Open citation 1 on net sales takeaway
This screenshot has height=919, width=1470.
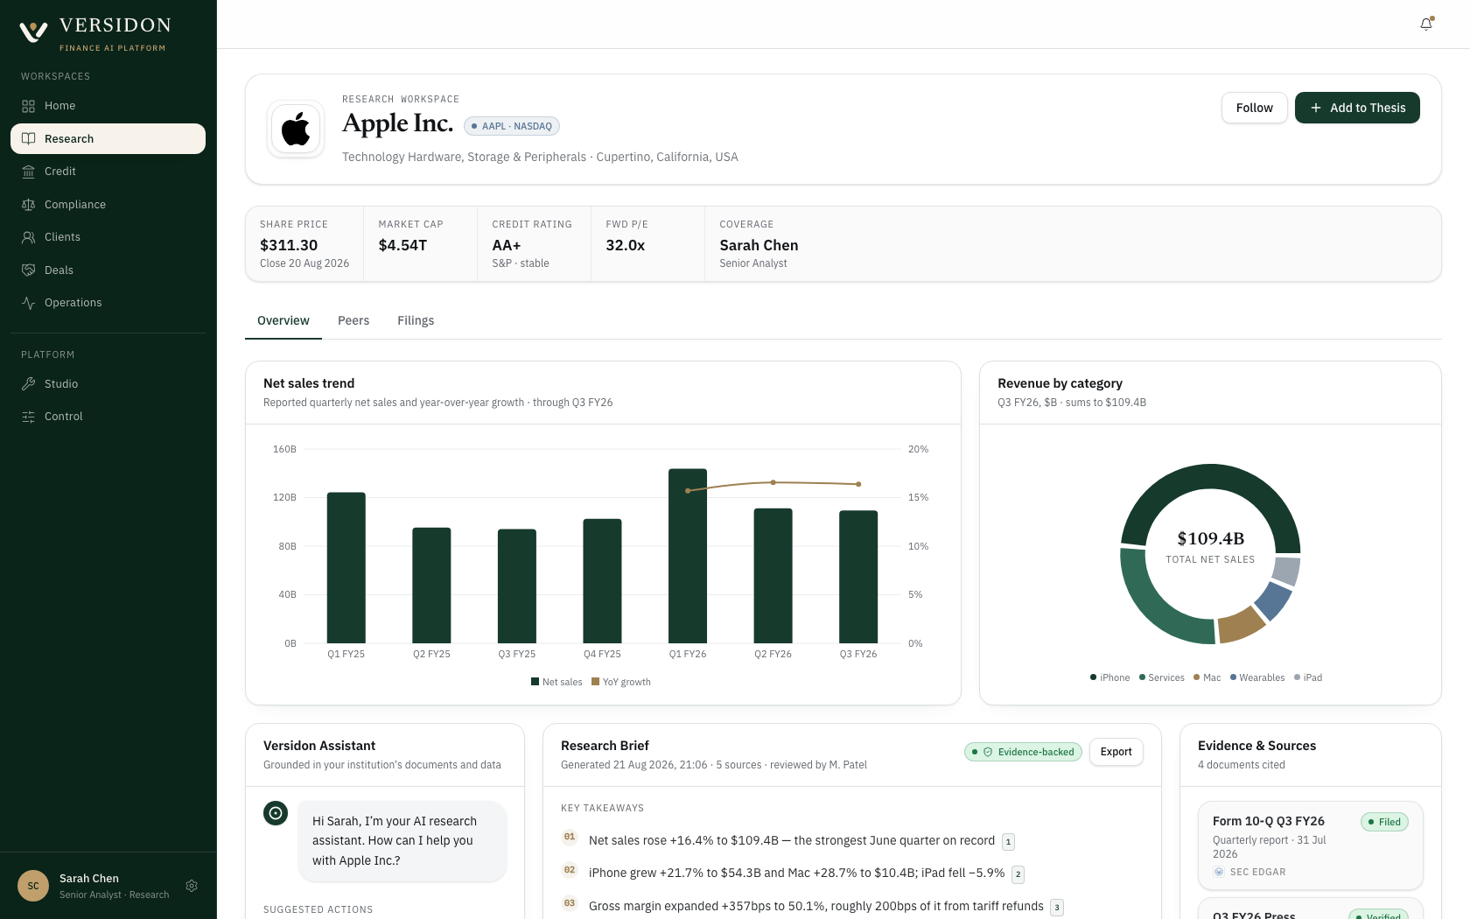click(1008, 841)
